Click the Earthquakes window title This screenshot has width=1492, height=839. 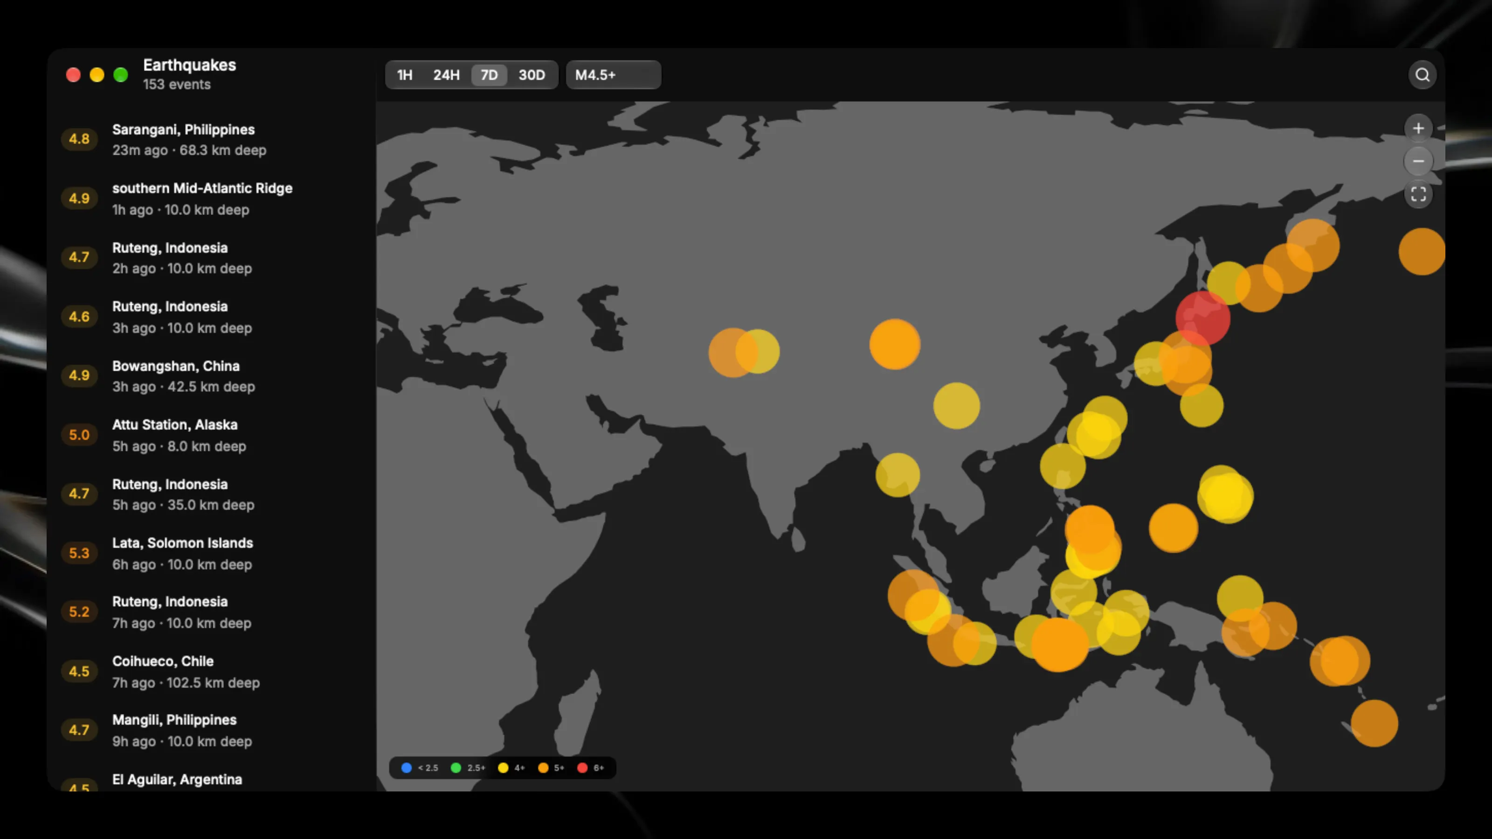[x=189, y=65]
